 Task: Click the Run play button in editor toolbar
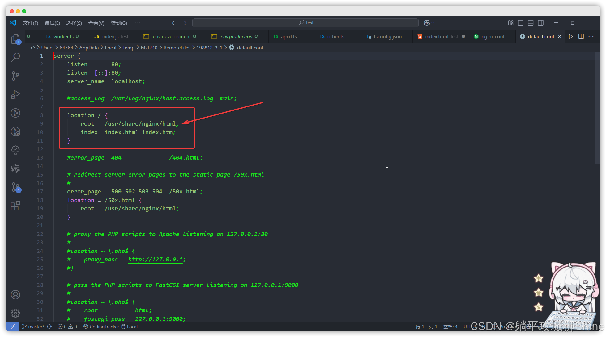[571, 36]
